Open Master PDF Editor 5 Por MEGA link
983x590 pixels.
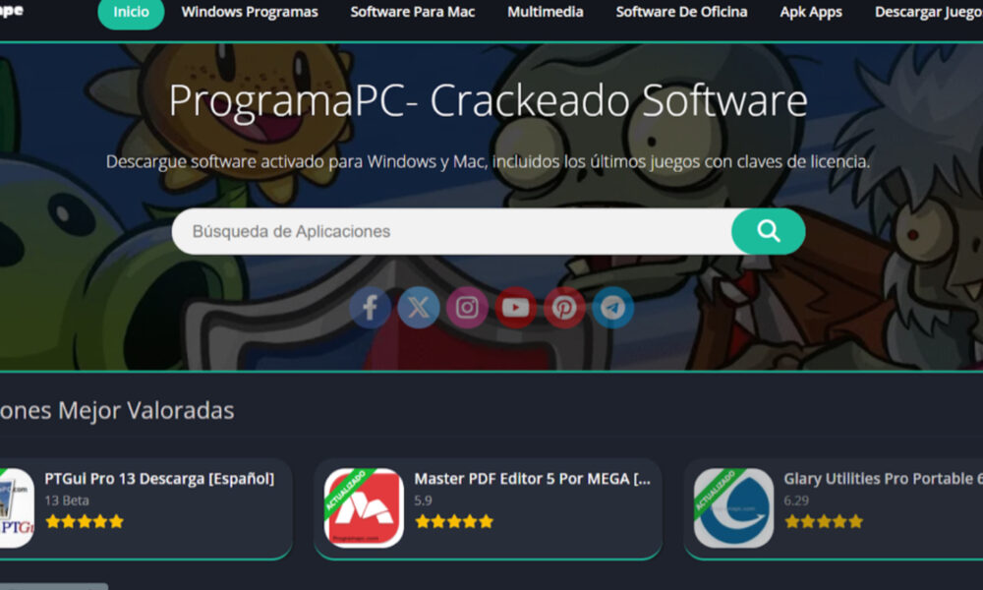pyautogui.click(x=532, y=479)
